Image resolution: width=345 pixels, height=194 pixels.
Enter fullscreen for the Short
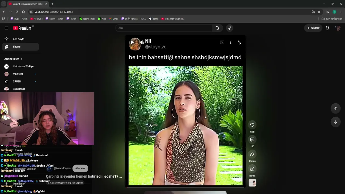coord(239,42)
